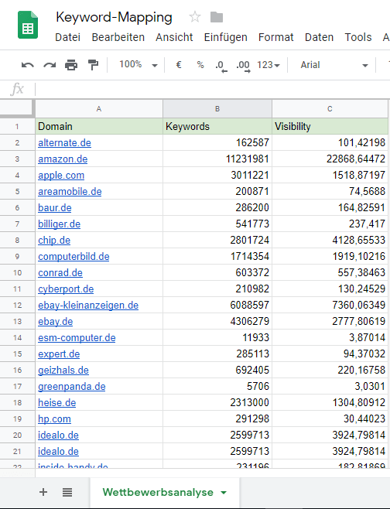Image resolution: width=390 pixels, height=509 pixels.
Task: Open the Arial font dropdown
Action: pos(334,65)
